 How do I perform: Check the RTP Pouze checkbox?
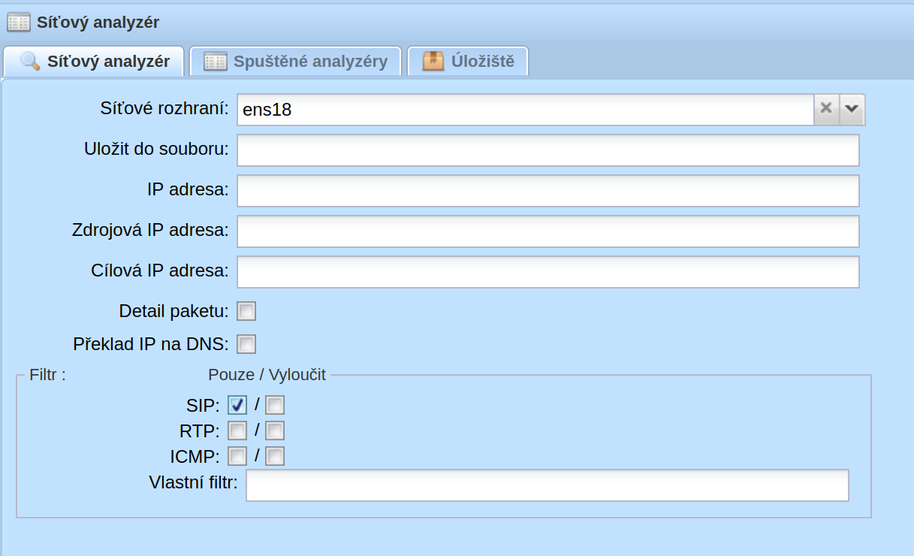237,431
